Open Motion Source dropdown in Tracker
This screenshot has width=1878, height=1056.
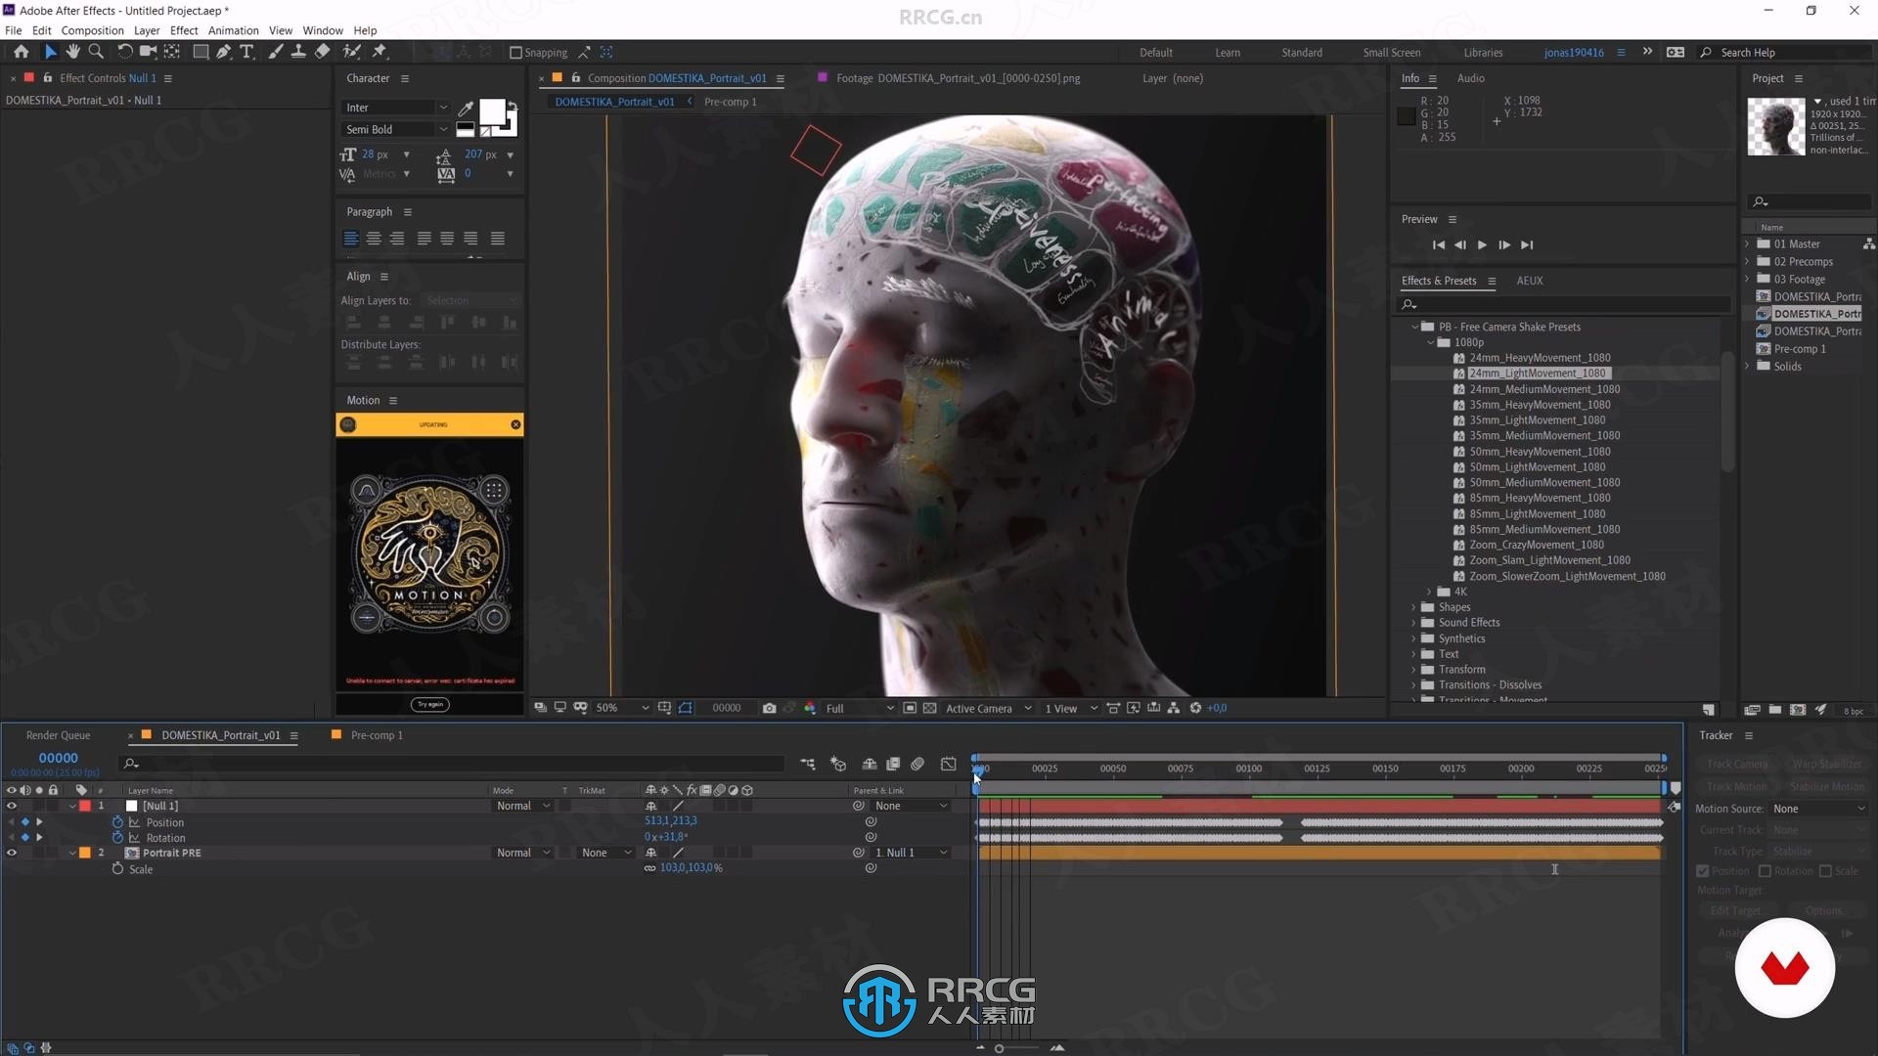tap(1818, 809)
